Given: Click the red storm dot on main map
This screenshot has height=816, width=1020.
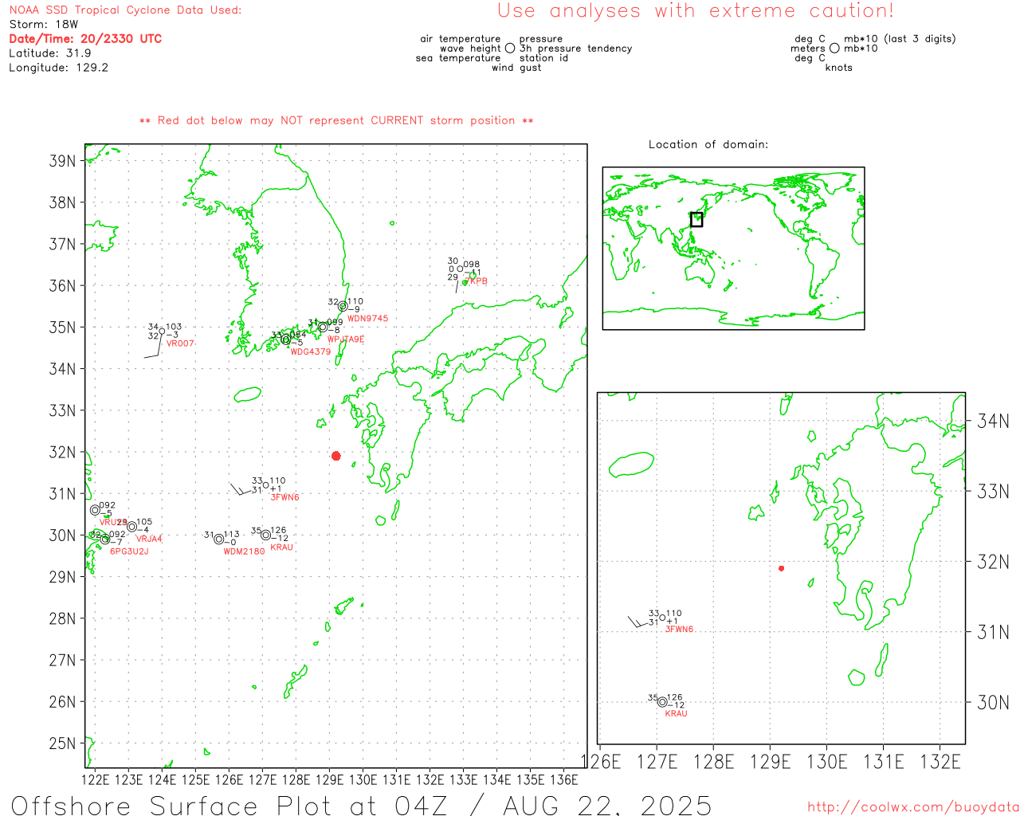Looking at the screenshot, I should pos(336,456).
